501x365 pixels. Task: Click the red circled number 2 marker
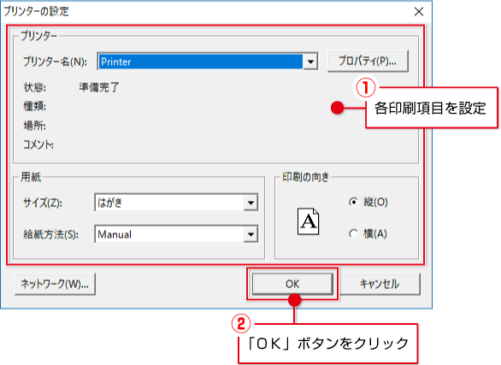click(240, 324)
